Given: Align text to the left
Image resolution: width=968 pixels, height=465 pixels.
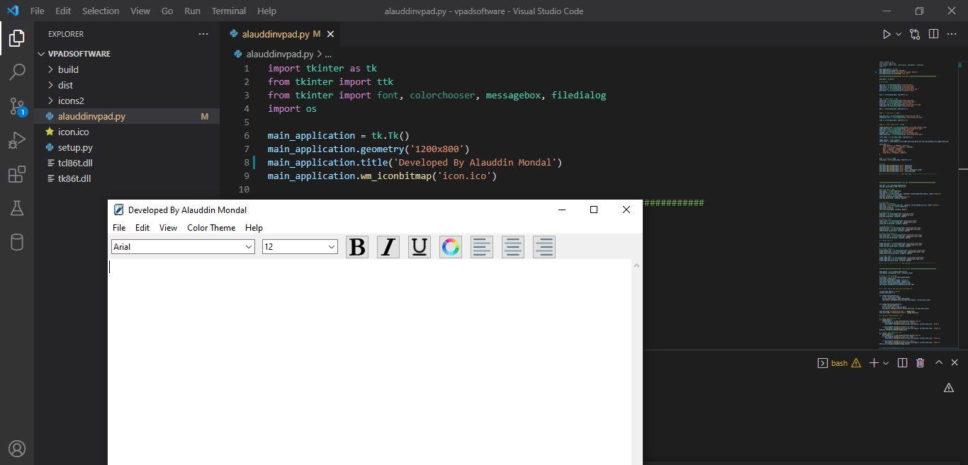Looking at the screenshot, I should tap(482, 247).
